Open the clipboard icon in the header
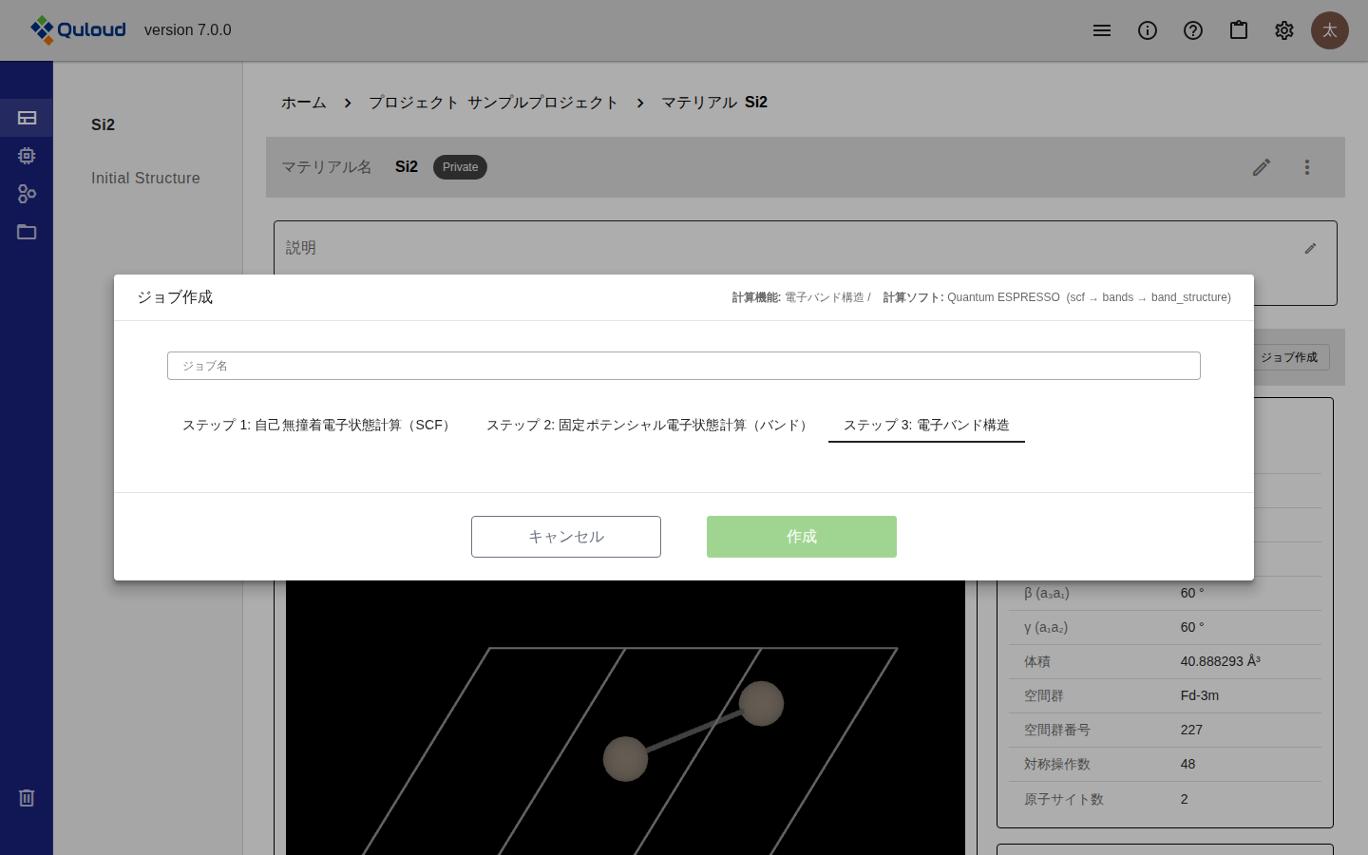The width and height of the screenshot is (1368, 855). tap(1239, 30)
